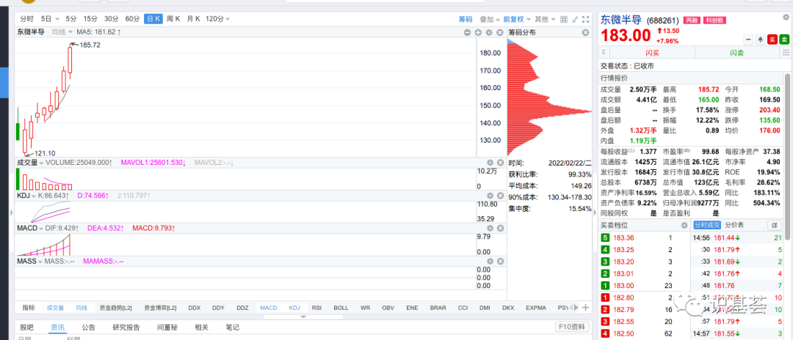Image resolution: width=793 pixels, height=340 pixels.
Task: Enable 资金趋势[L2] indicator
Action: pyautogui.click(x=116, y=307)
